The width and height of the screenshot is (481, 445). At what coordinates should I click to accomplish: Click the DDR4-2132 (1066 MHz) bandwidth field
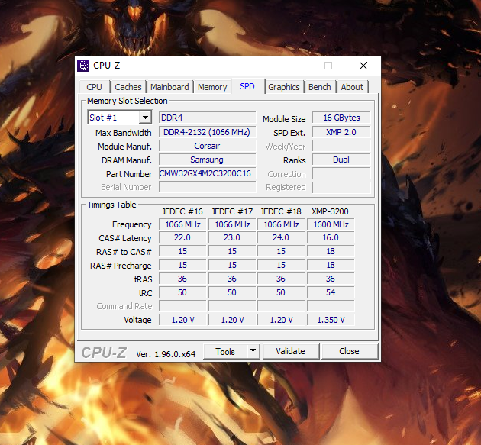(207, 132)
